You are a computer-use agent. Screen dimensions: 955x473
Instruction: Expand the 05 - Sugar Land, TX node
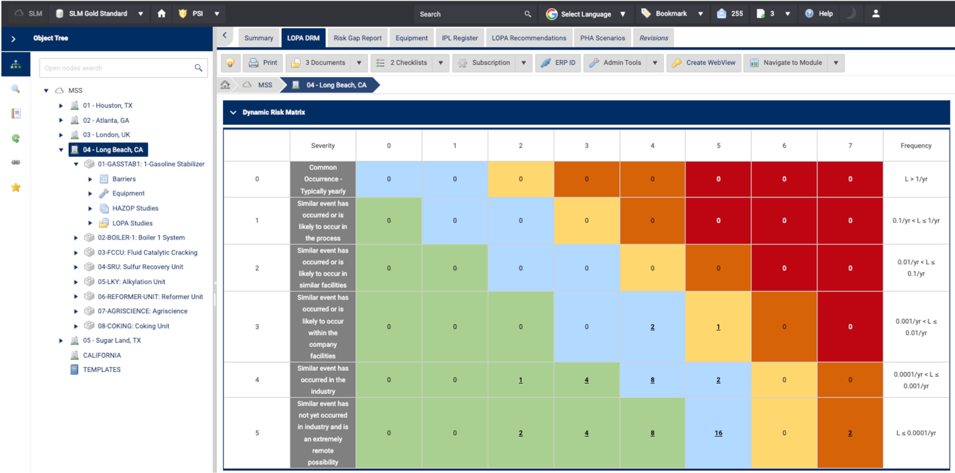(61, 341)
